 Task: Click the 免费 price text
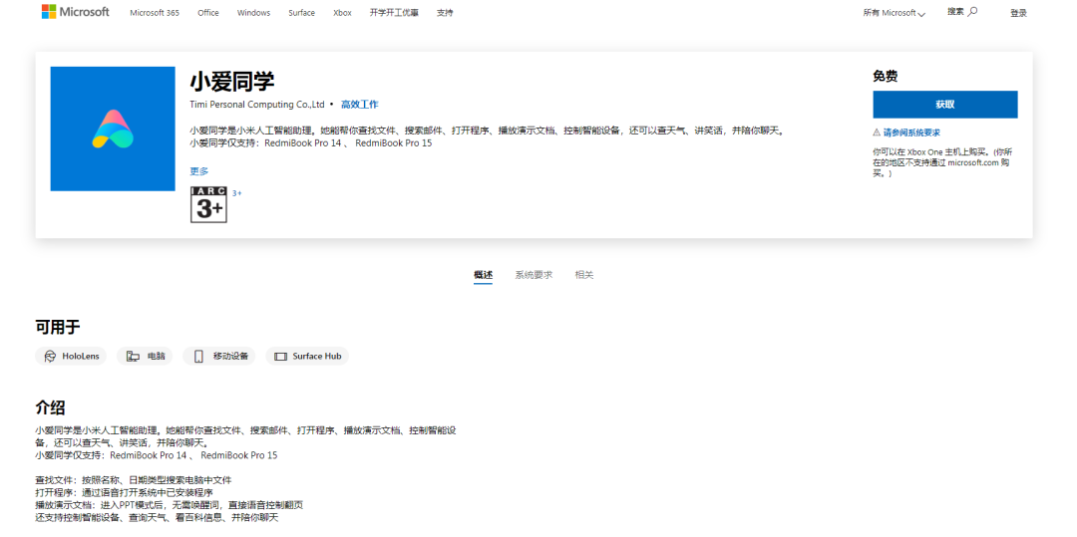click(x=886, y=77)
